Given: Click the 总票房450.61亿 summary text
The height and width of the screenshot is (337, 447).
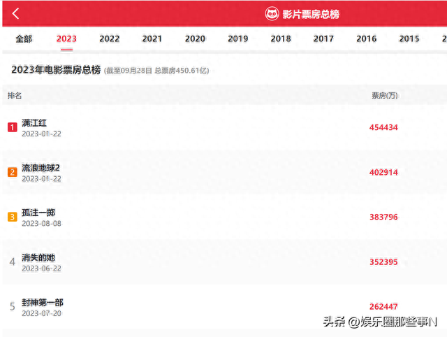Looking at the screenshot, I should [x=182, y=71].
